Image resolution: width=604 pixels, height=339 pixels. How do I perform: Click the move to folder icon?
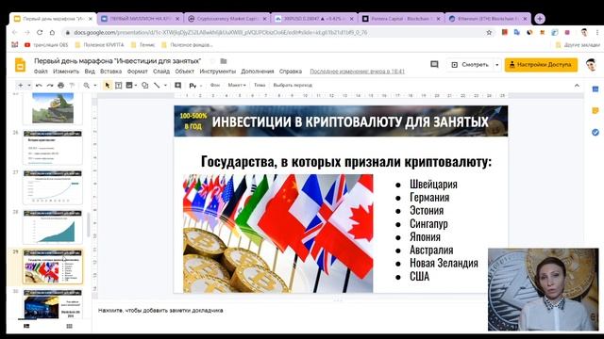pyautogui.click(x=224, y=61)
